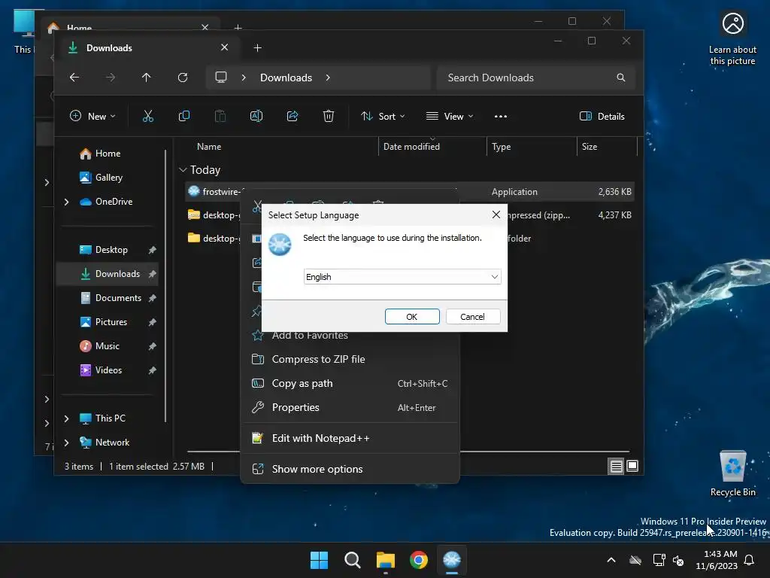This screenshot has height=578, width=770.
Task: Open File Explorer from taskbar
Action: (x=386, y=560)
